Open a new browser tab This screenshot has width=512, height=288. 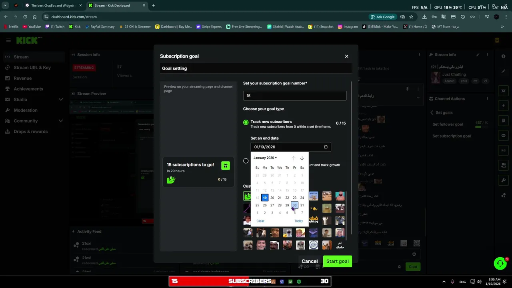coord(153,6)
